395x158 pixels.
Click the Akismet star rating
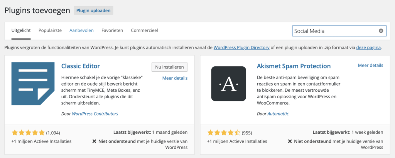point(224,133)
